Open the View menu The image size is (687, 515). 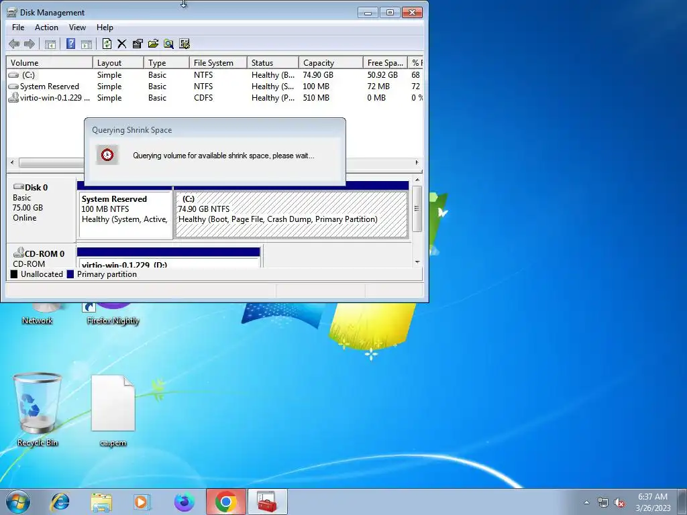(x=77, y=27)
